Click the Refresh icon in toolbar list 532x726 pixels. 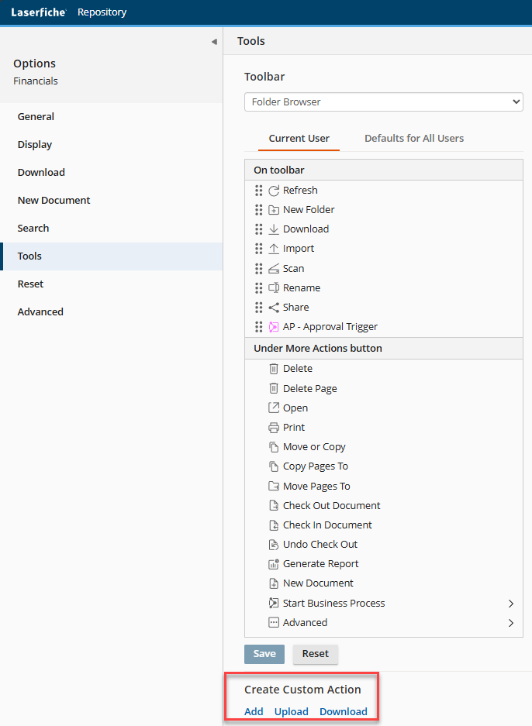pos(274,191)
